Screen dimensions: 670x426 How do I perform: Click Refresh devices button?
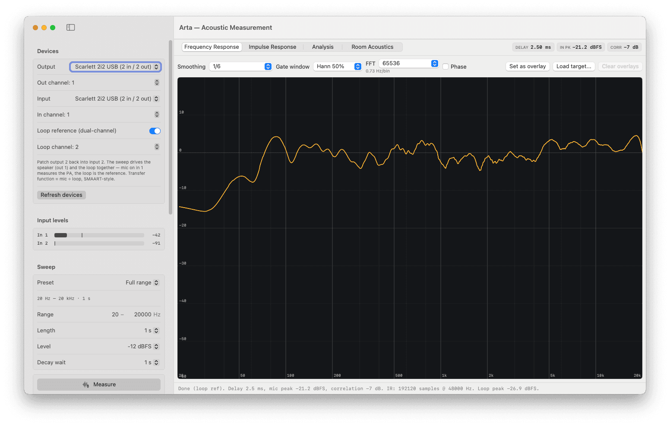tap(61, 195)
